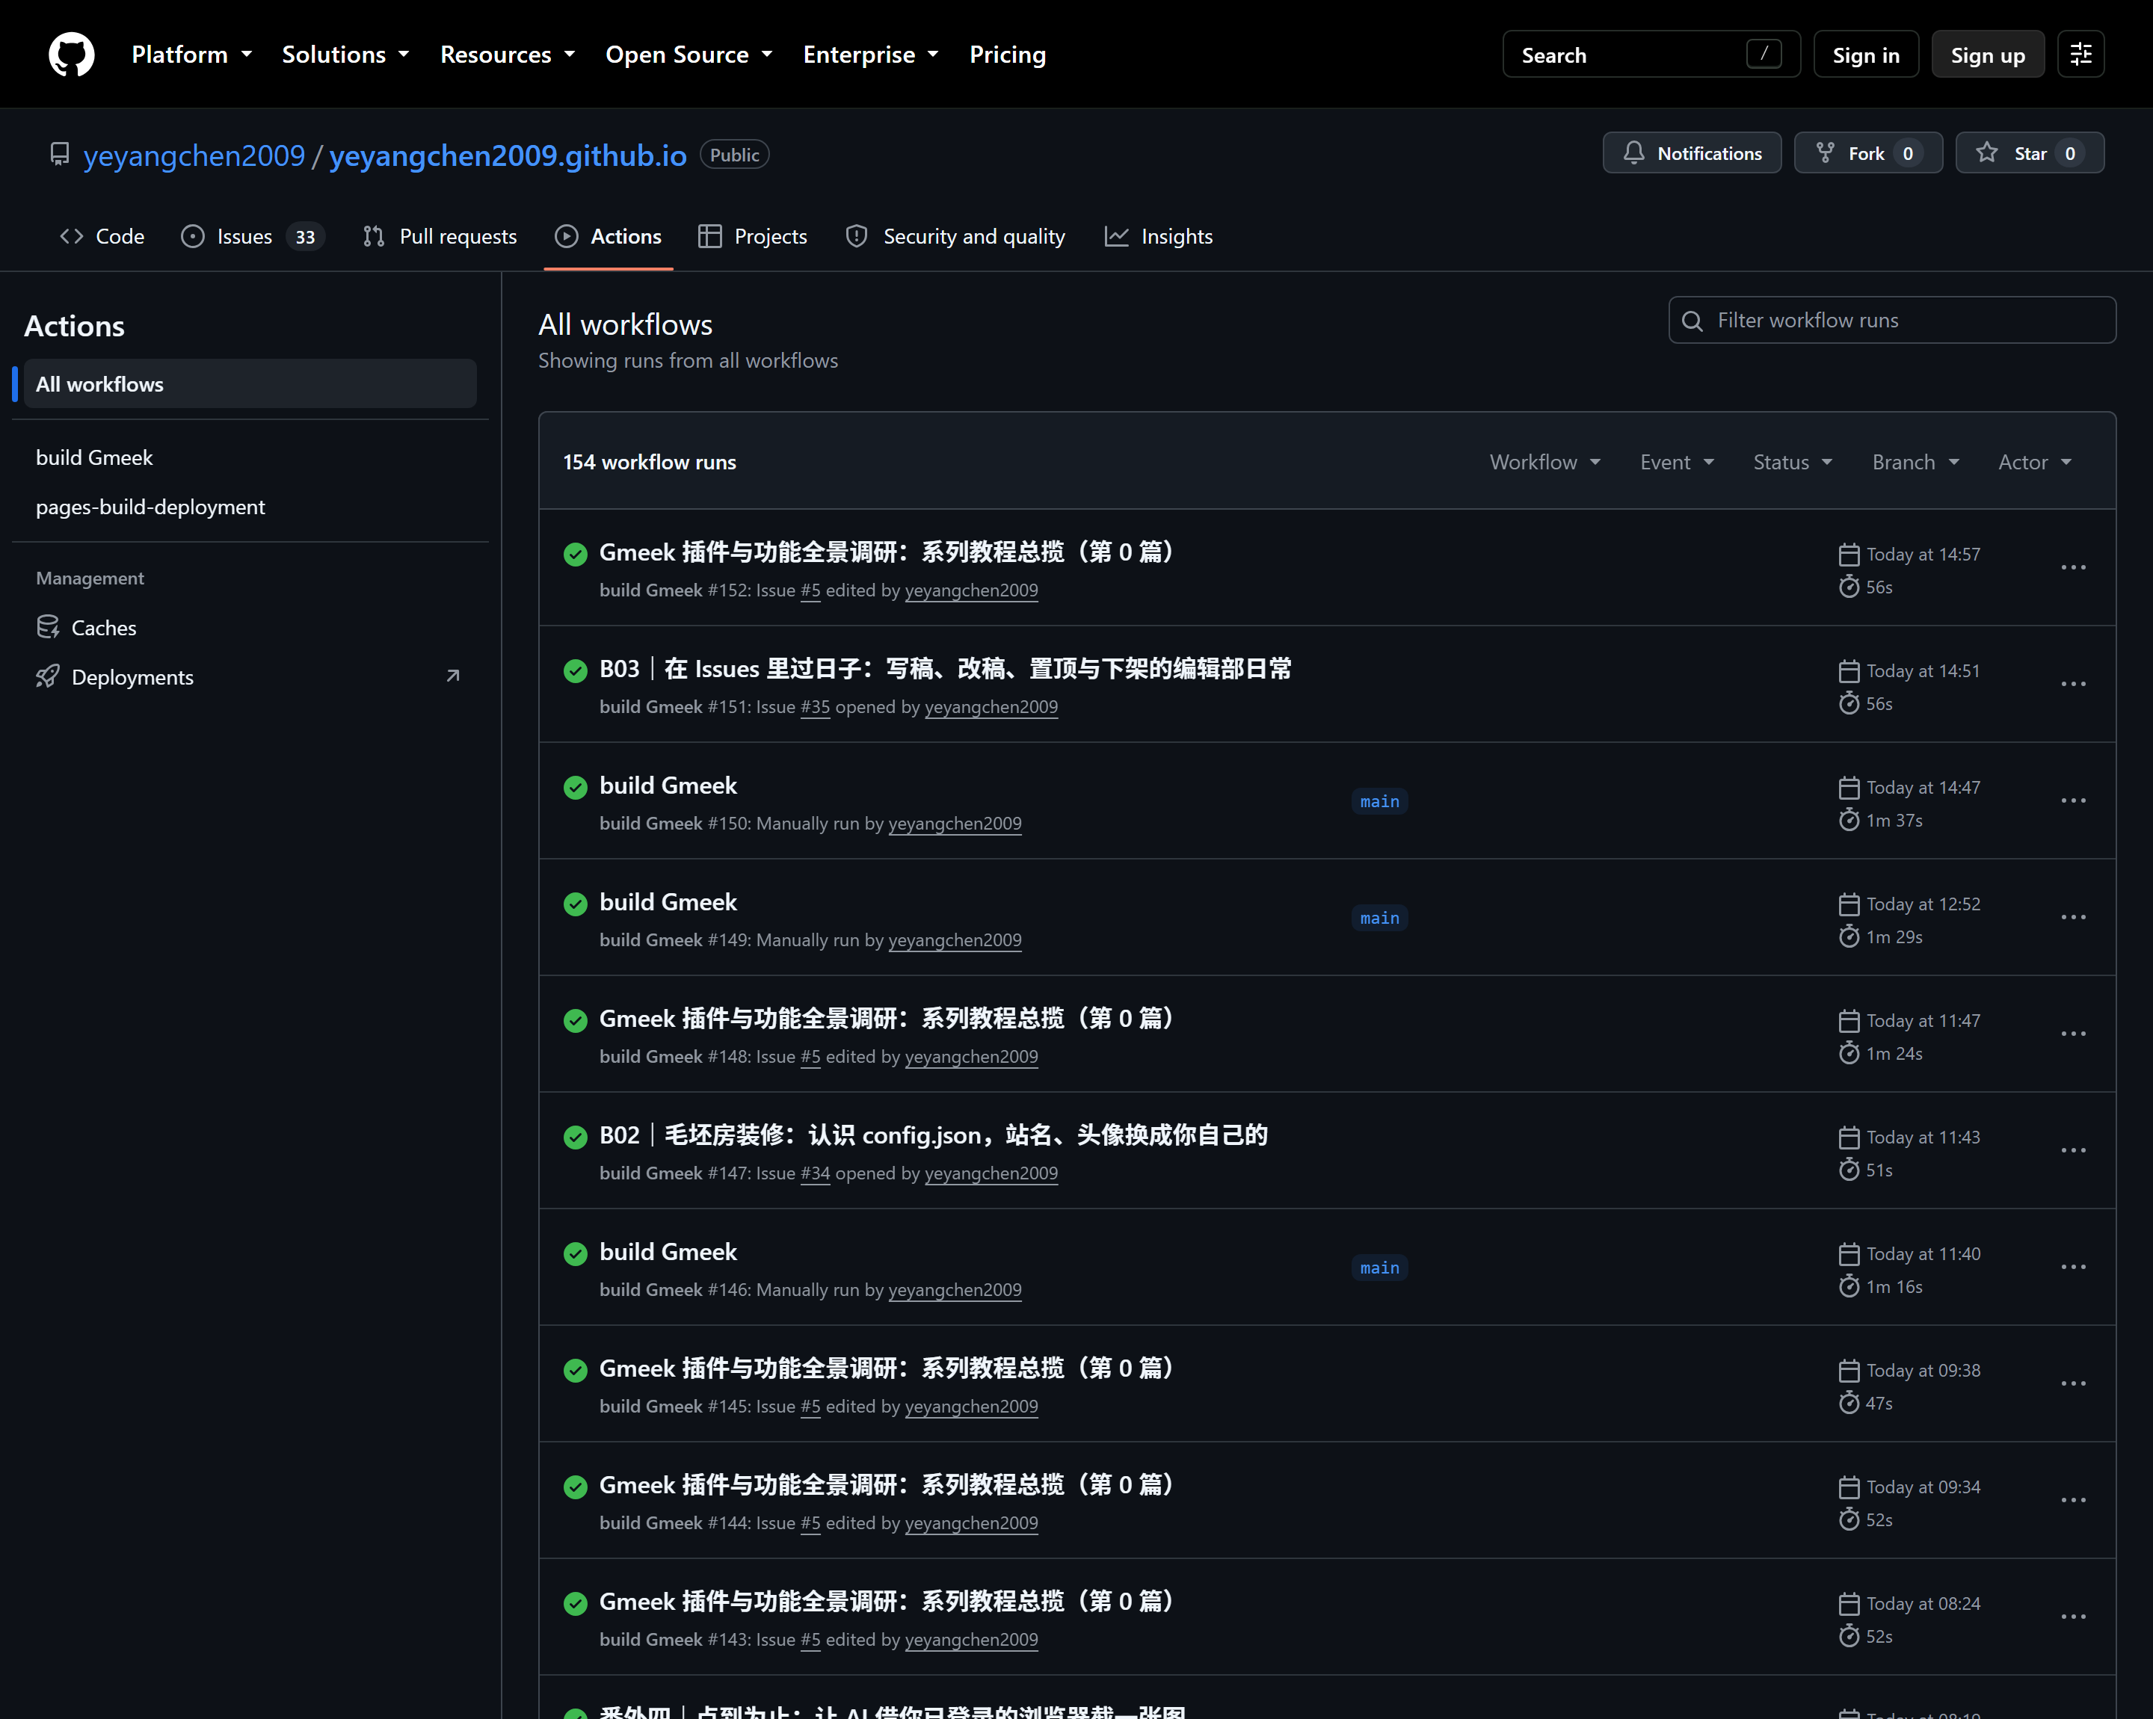Open the more options menu for run #148

(2073, 1033)
